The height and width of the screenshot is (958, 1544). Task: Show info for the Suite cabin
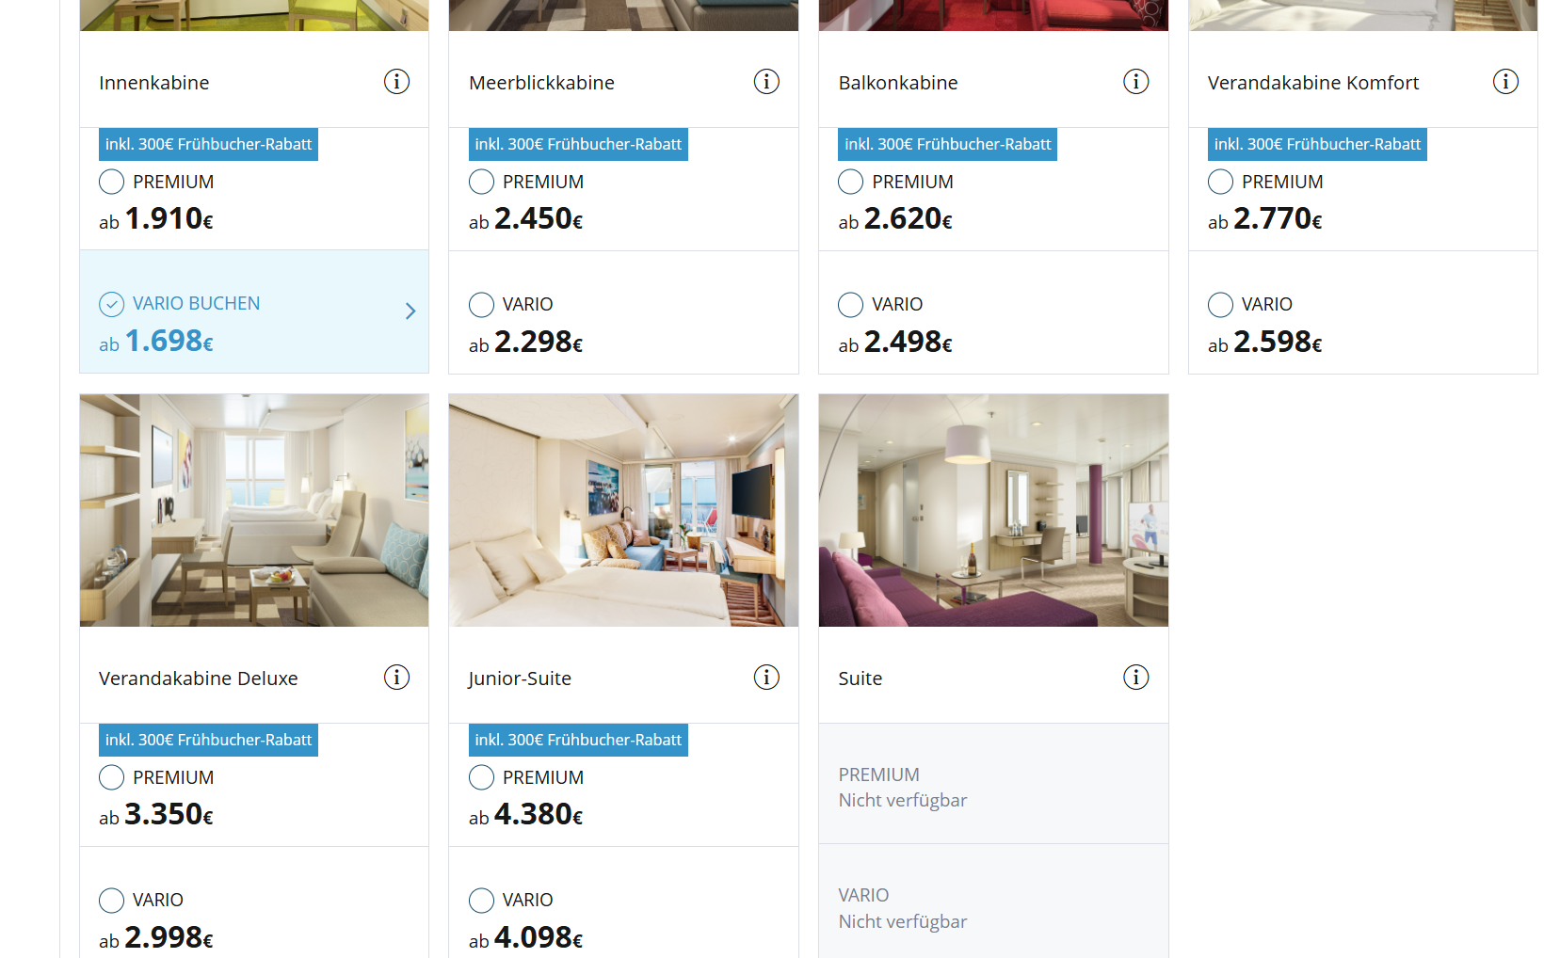click(1135, 678)
